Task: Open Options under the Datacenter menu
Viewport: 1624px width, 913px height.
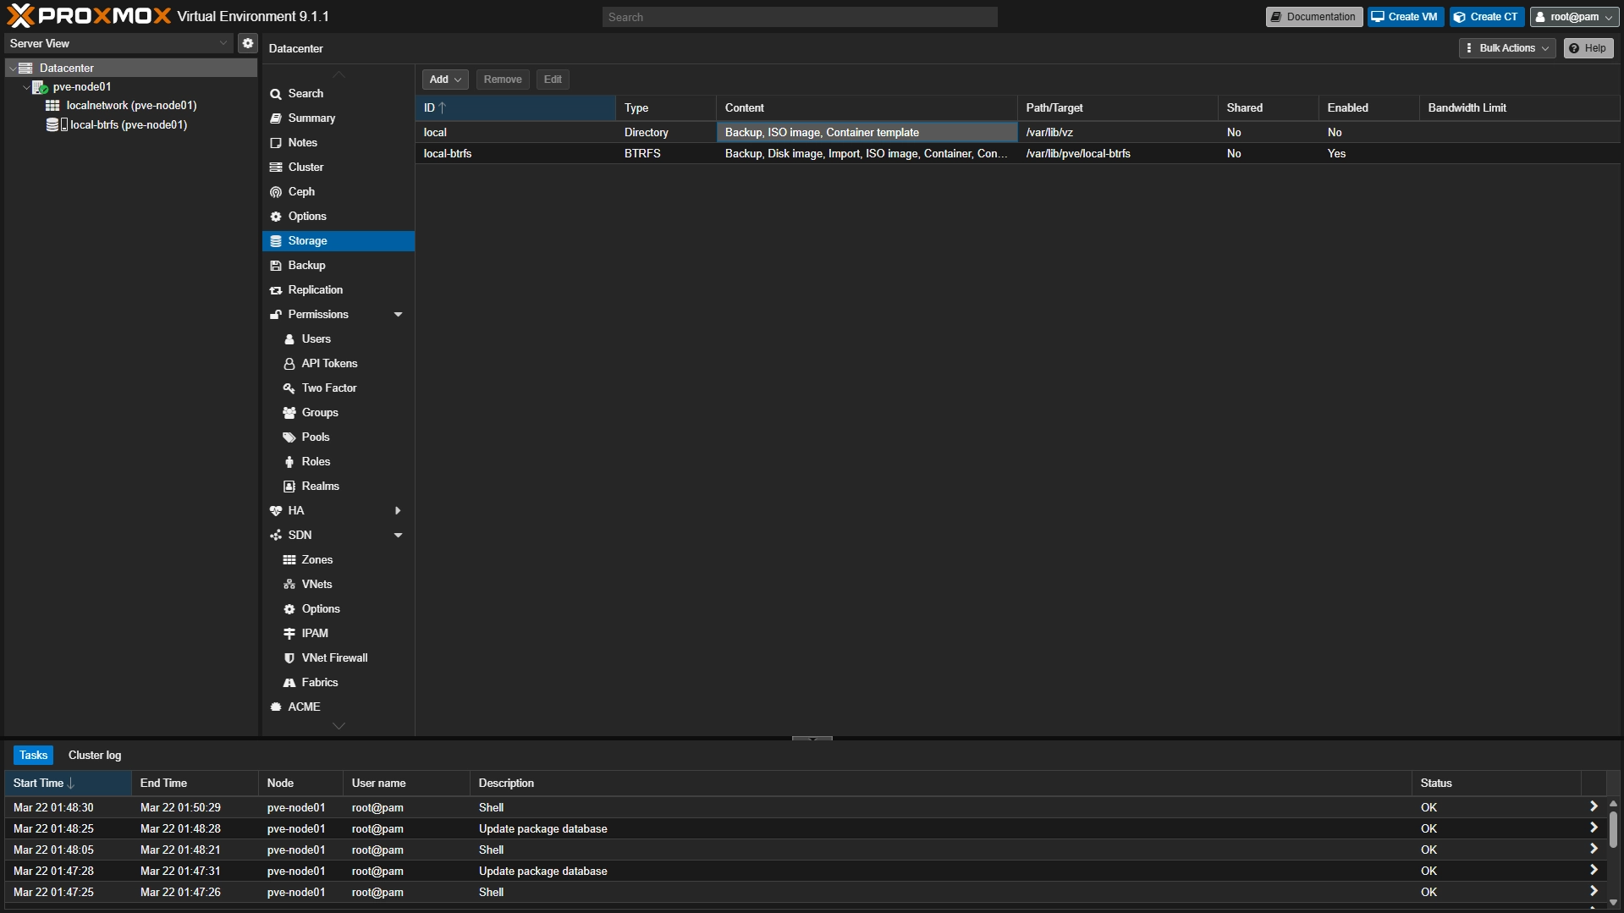Action: click(339, 217)
